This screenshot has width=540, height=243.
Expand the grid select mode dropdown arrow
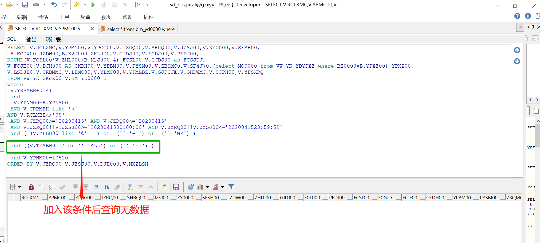tap(20, 187)
